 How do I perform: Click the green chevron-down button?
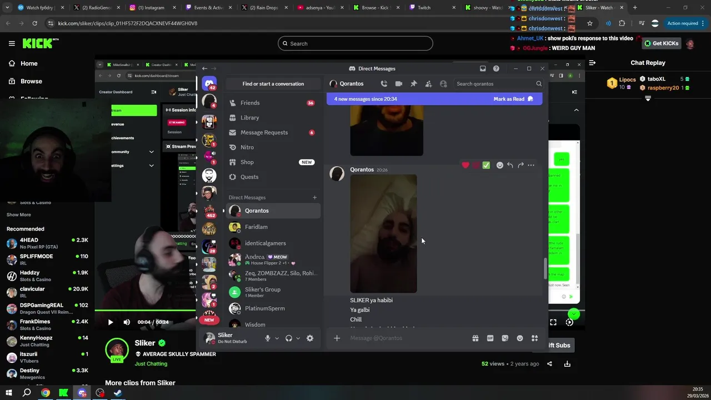coord(574,314)
